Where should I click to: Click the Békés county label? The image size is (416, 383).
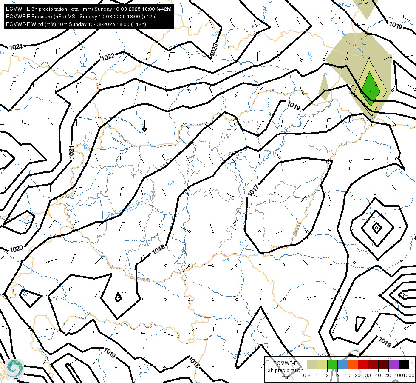pyautogui.click(x=297, y=229)
